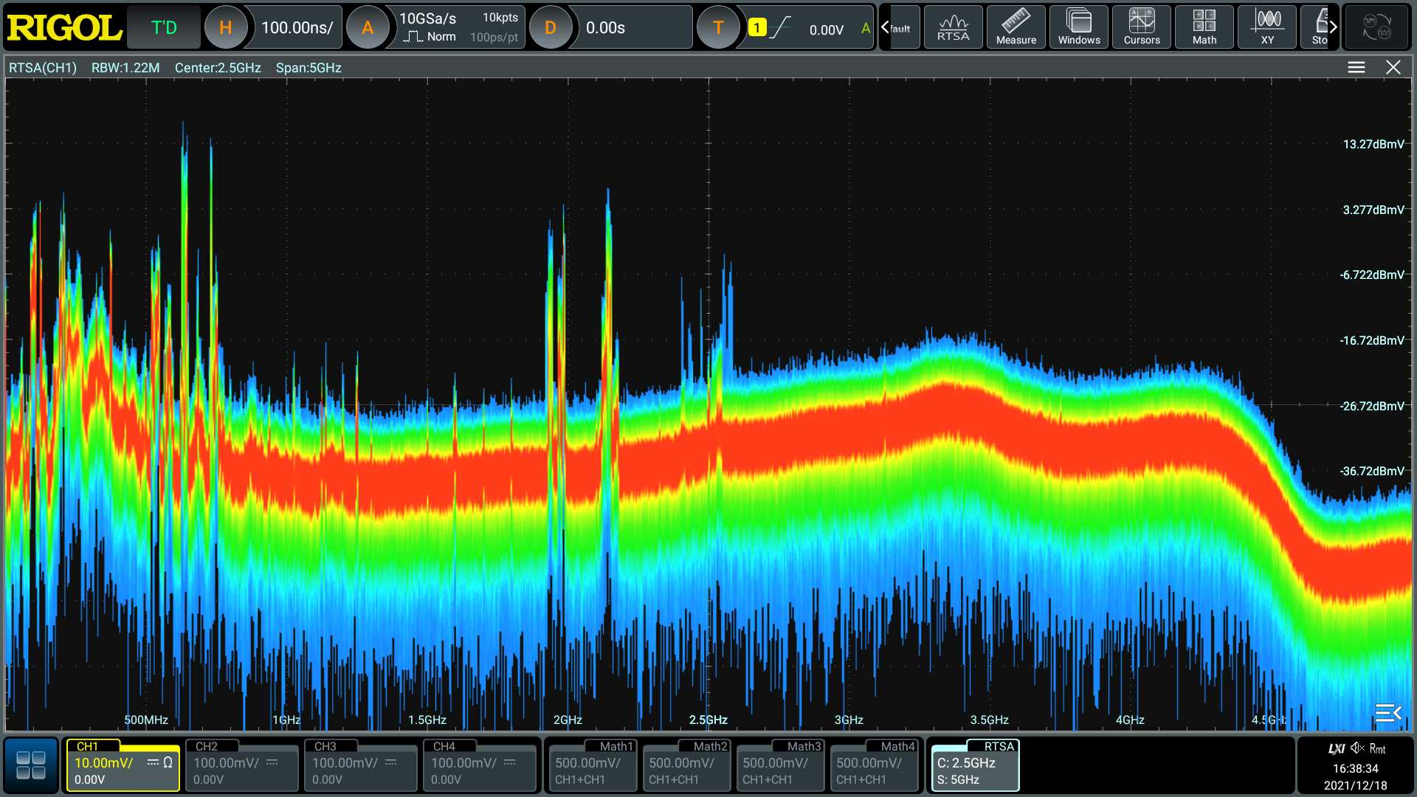Click the sound mute status icon

point(1356,748)
